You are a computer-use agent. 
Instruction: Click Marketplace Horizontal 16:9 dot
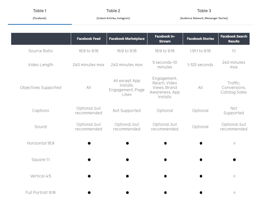tap(127, 143)
